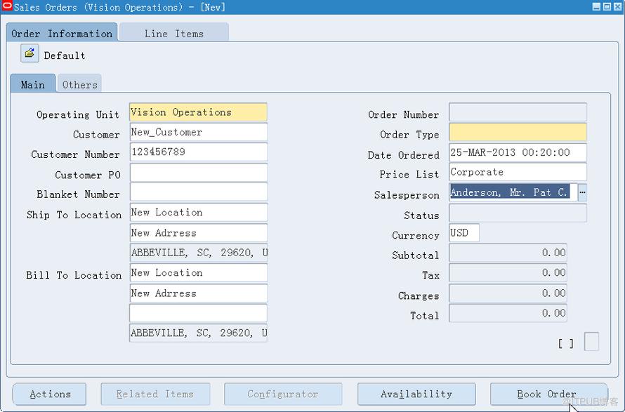625x412 pixels.
Task: Click the Book Order button
Action: (x=549, y=394)
